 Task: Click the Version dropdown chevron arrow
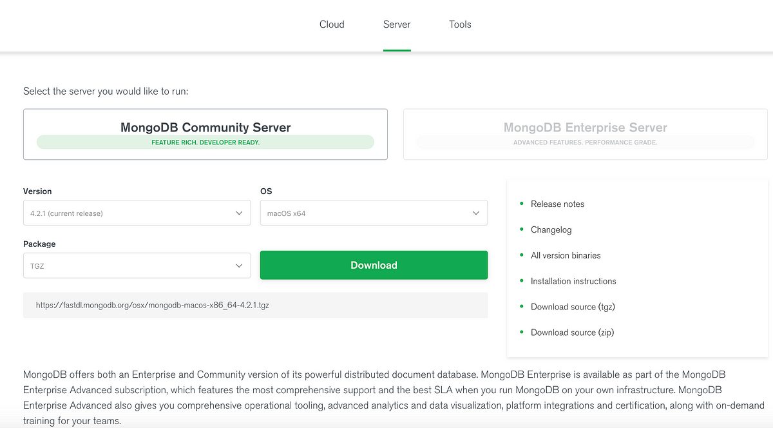[x=239, y=213]
